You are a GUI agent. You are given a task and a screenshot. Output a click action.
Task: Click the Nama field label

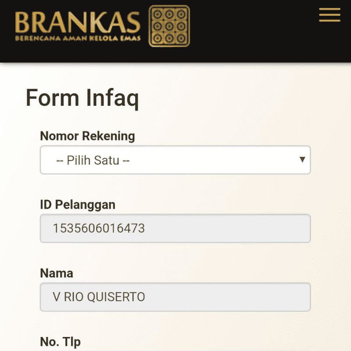(57, 273)
